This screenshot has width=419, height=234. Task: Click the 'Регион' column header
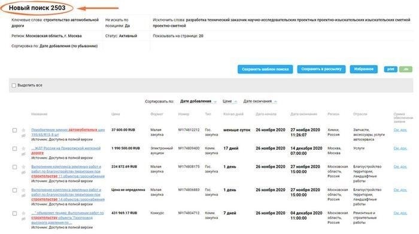click(x=333, y=114)
